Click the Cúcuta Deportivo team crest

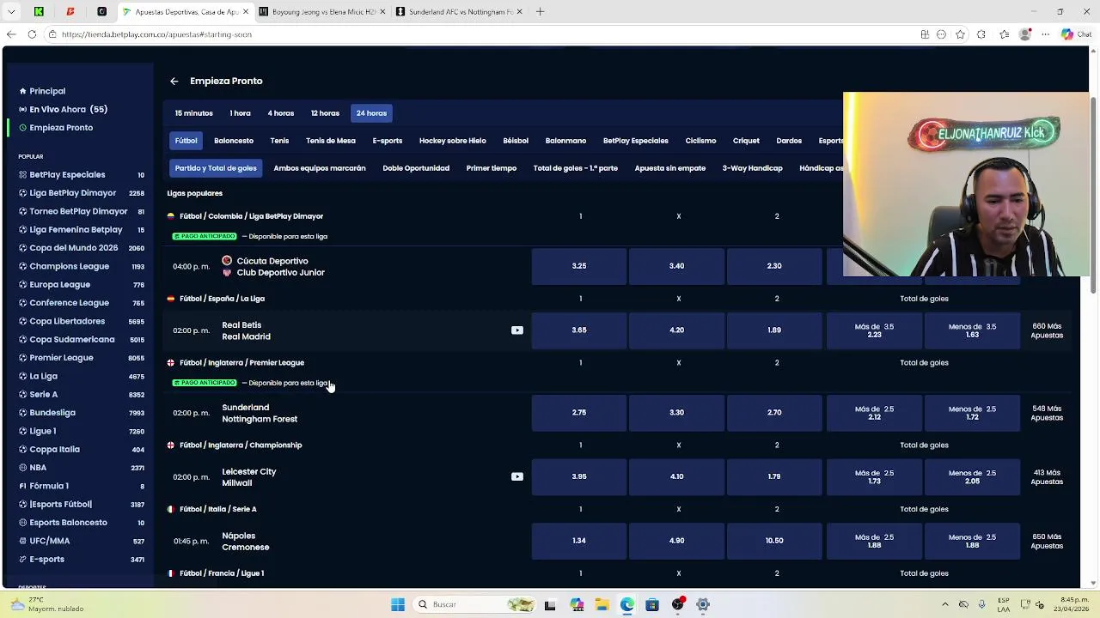point(227,260)
